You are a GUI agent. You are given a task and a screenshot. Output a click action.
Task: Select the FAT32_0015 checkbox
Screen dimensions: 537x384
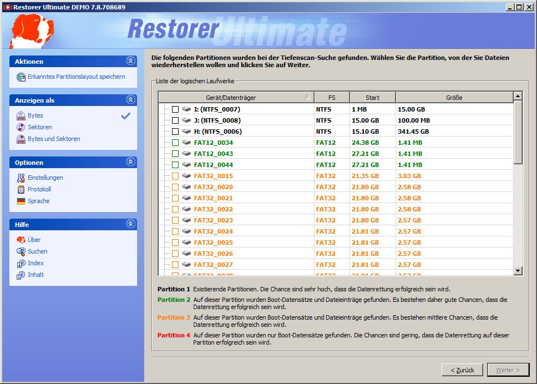(x=175, y=176)
